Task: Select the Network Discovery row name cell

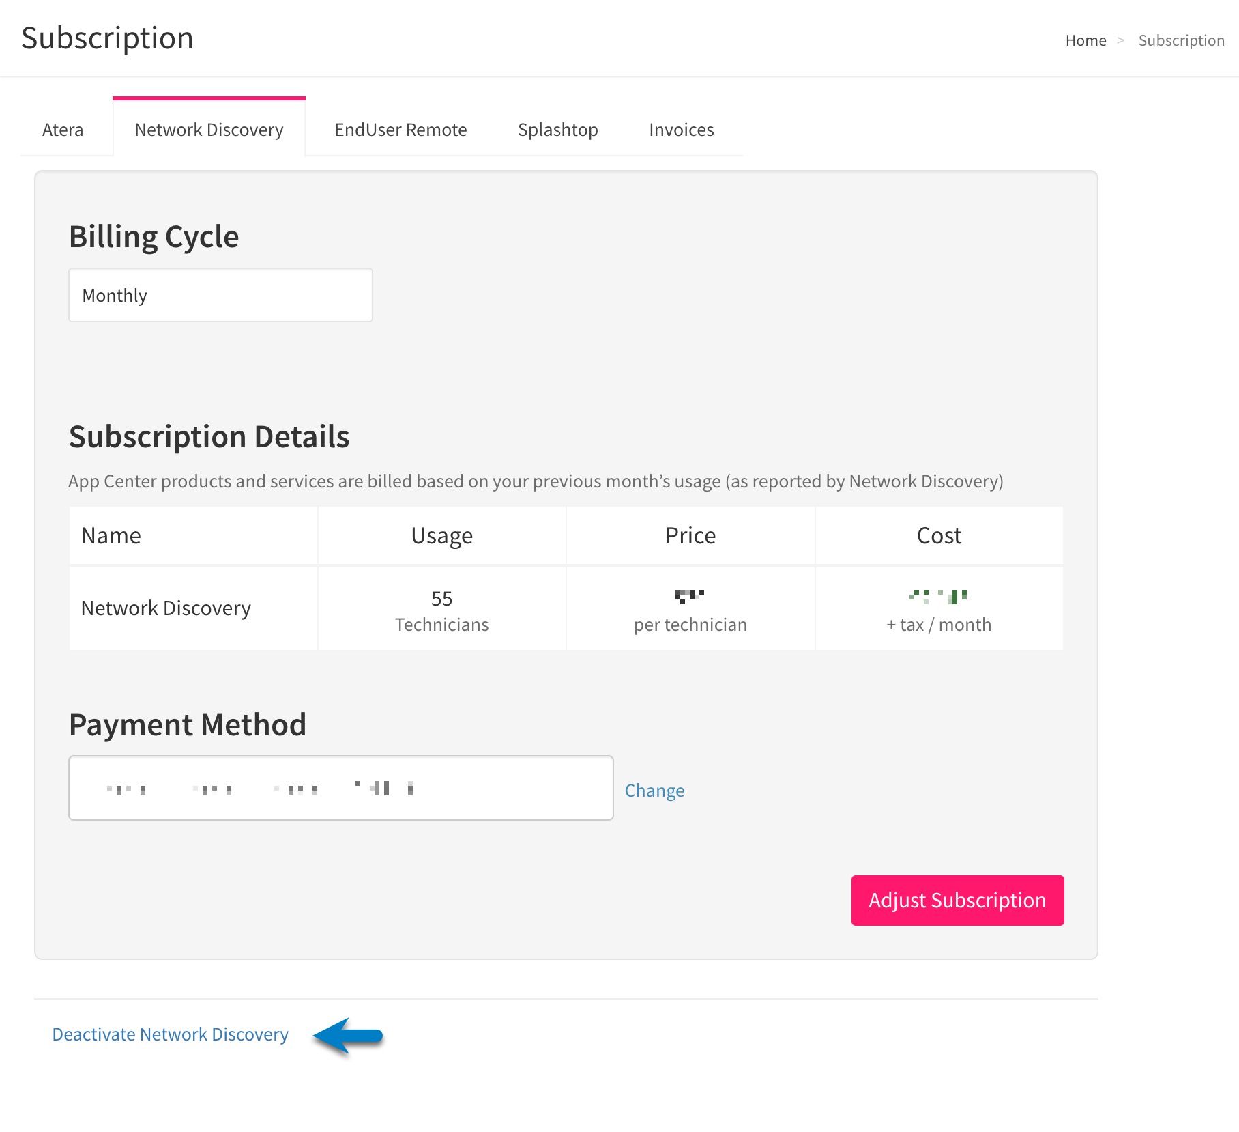Action: [193, 608]
